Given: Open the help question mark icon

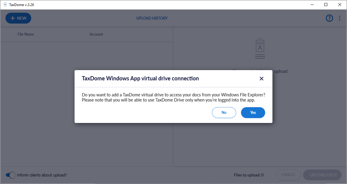Looking at the screenshot, I should tap(329, 18).
